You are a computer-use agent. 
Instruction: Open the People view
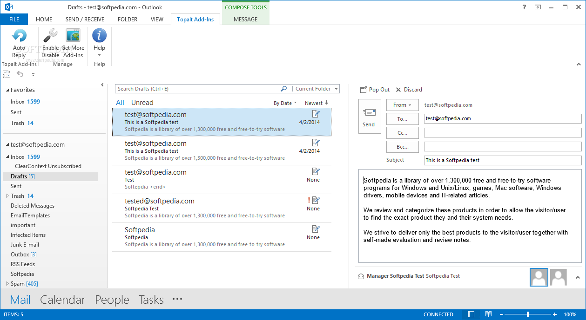[112, 300]
